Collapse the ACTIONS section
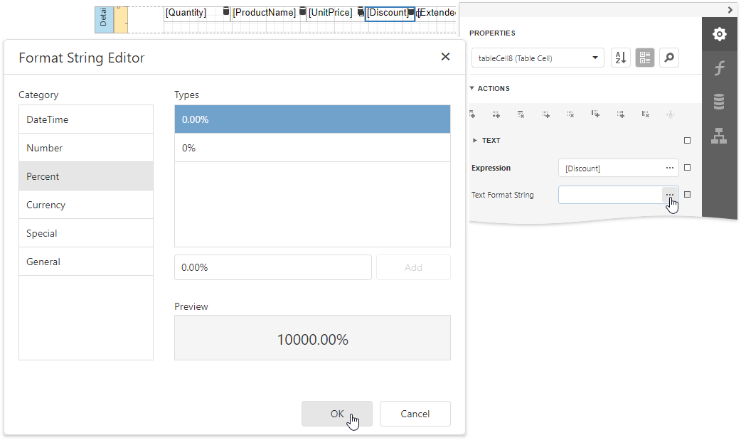Image resolution: width=741 pixels, height=440 pixels. pyautogui.click(x=472, y=89)
